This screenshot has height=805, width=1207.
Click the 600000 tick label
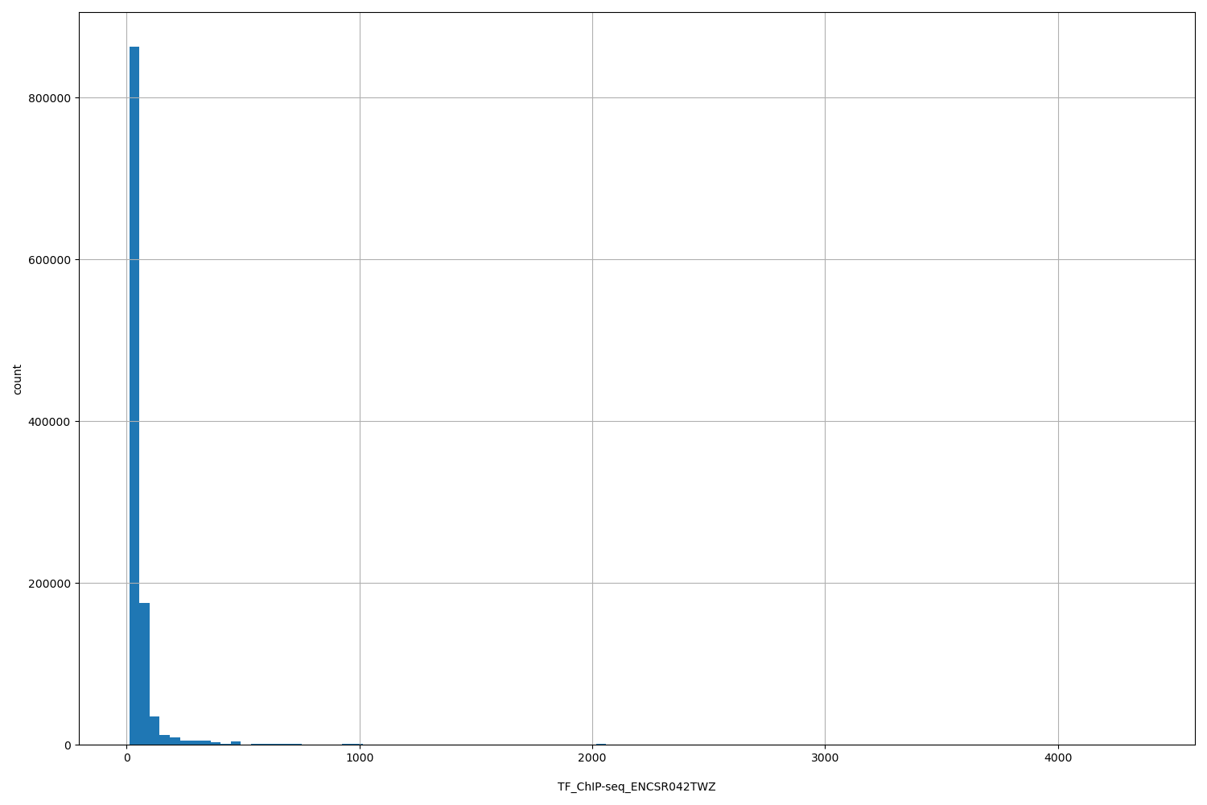click(50, 259)
